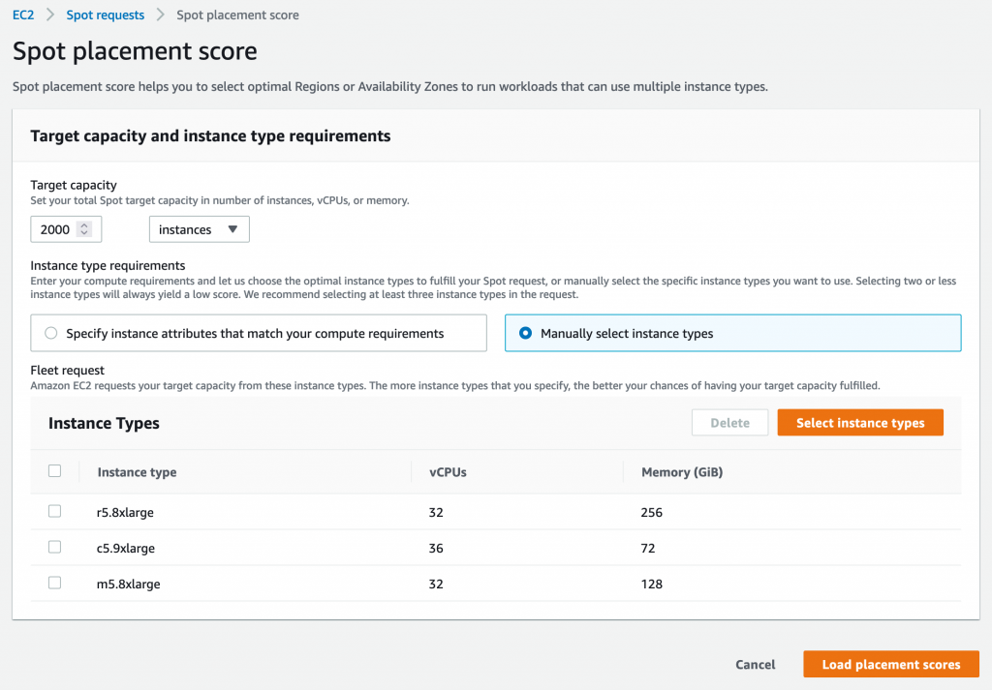Click the Target capacity input showing 2000
Screen dimensions: 992x690
tap(58, 228)
